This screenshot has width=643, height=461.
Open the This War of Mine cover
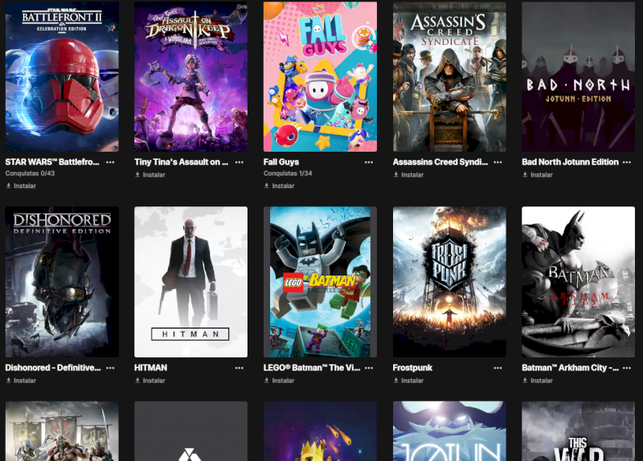(578, 431)
